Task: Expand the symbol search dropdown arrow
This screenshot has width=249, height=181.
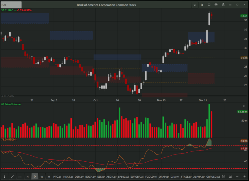Action: tap(195, 5)
